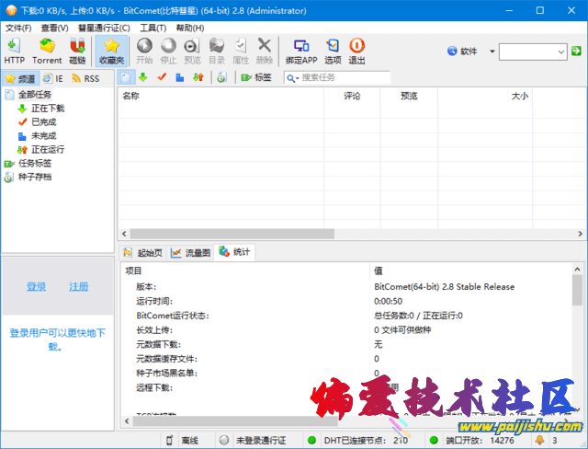Open 选项 options from toolbar
The height and width of the screenshot is (449, 588).
[x=333, y=51]
